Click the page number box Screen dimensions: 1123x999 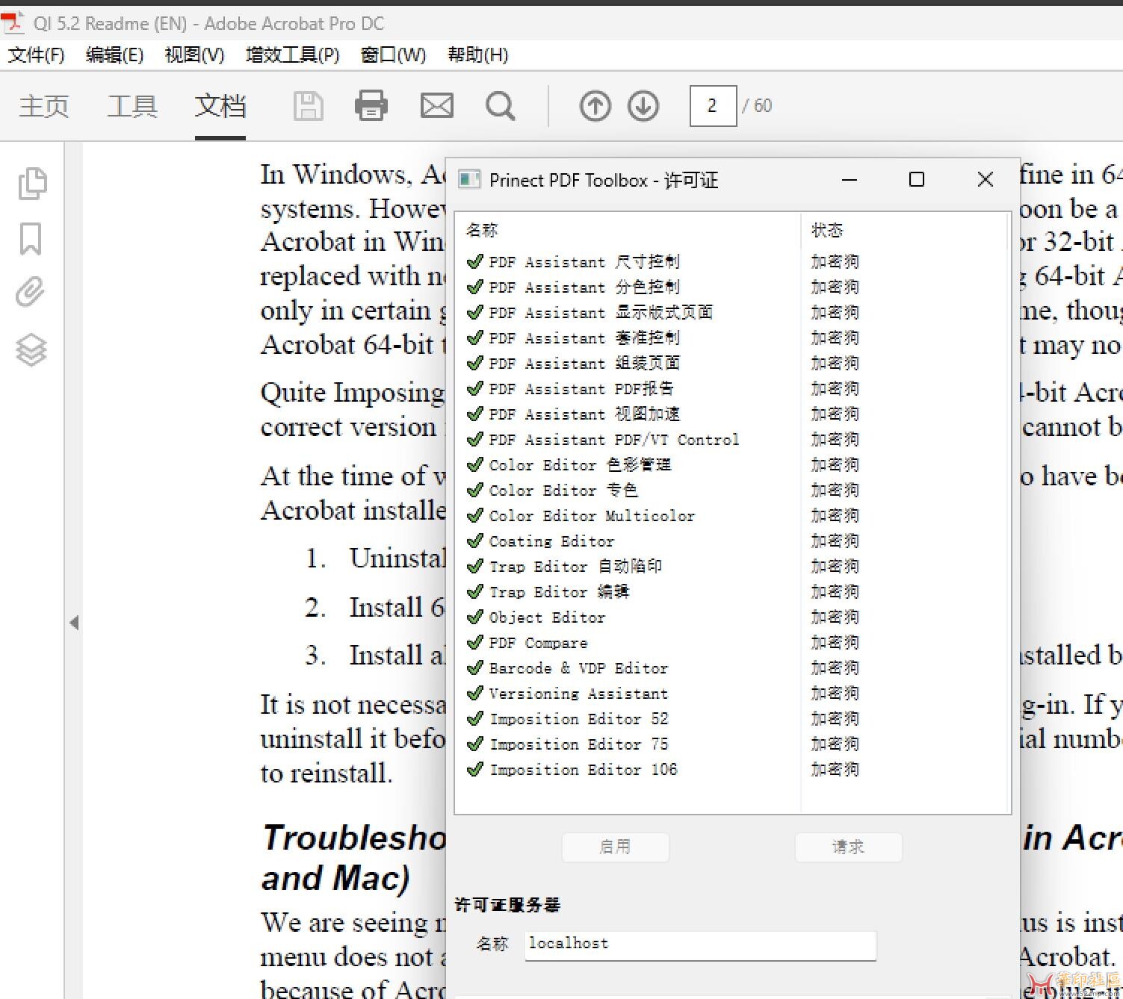[713, 106]
